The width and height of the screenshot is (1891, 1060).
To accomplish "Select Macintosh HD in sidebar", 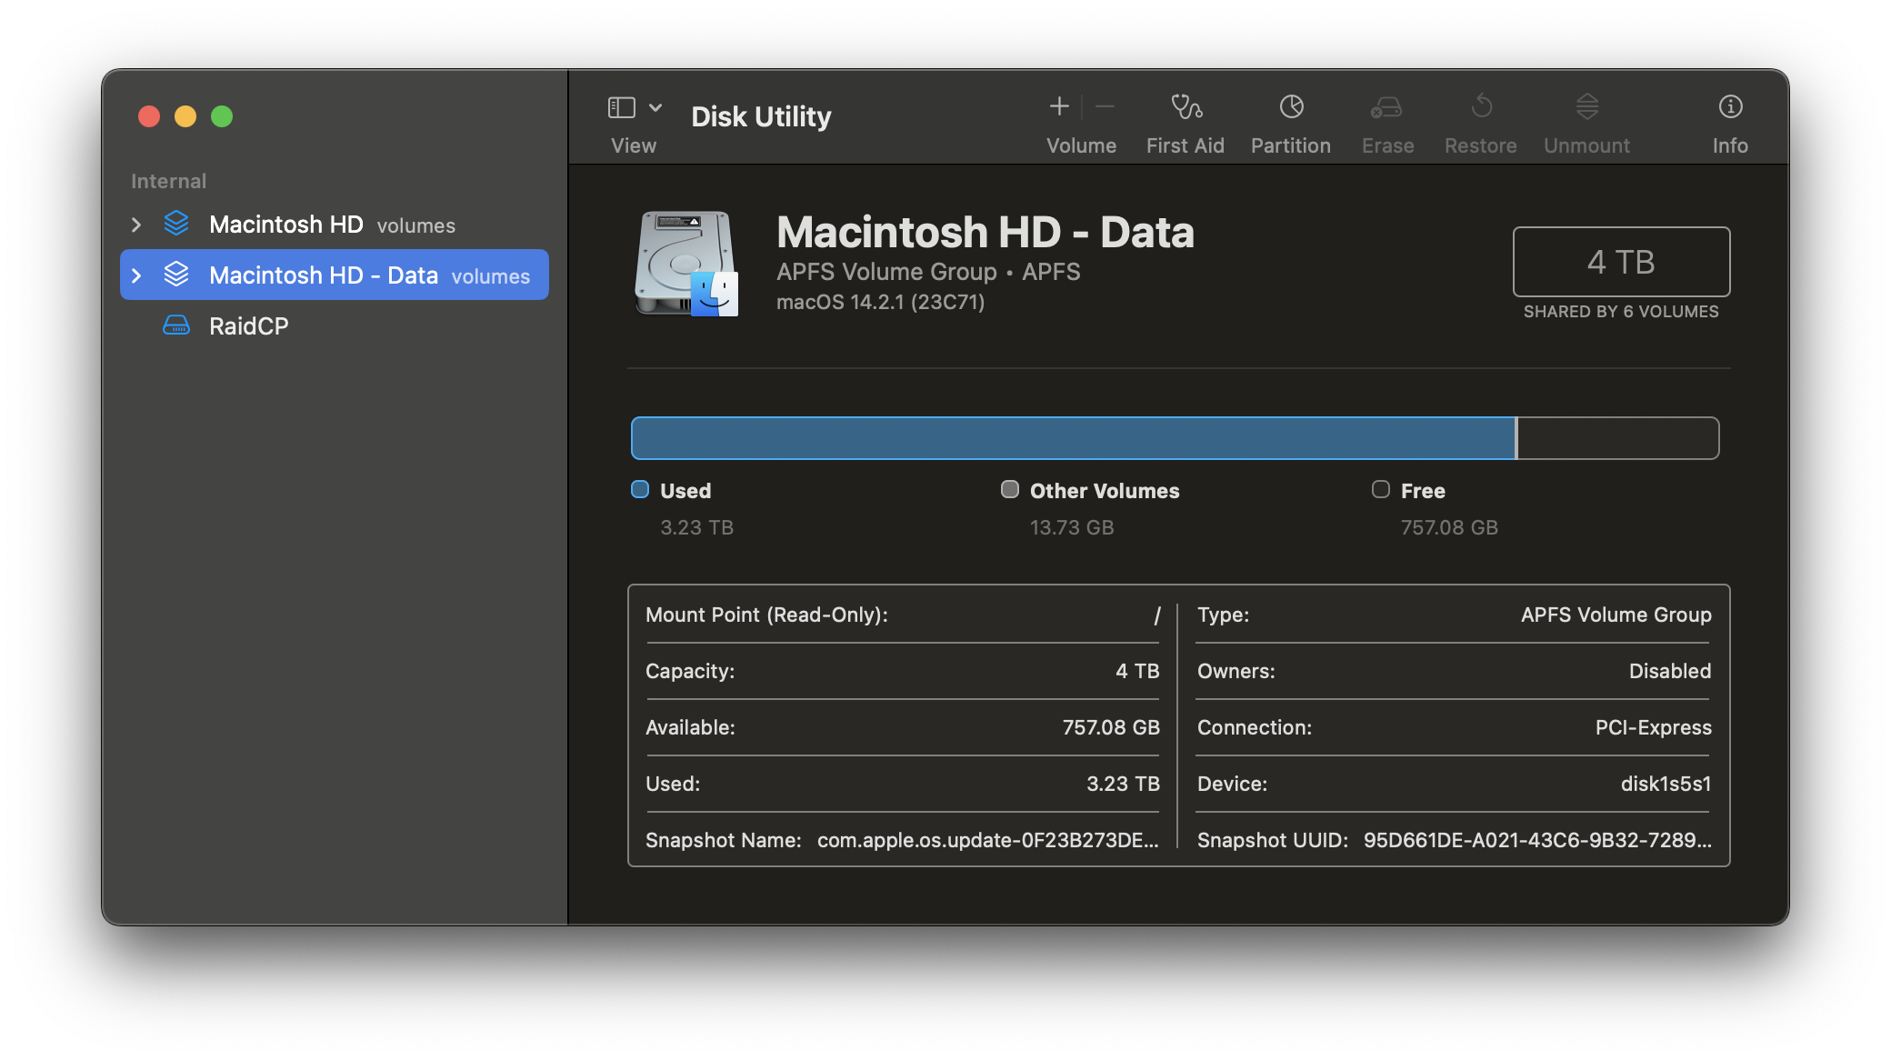I will click(286, 225).
